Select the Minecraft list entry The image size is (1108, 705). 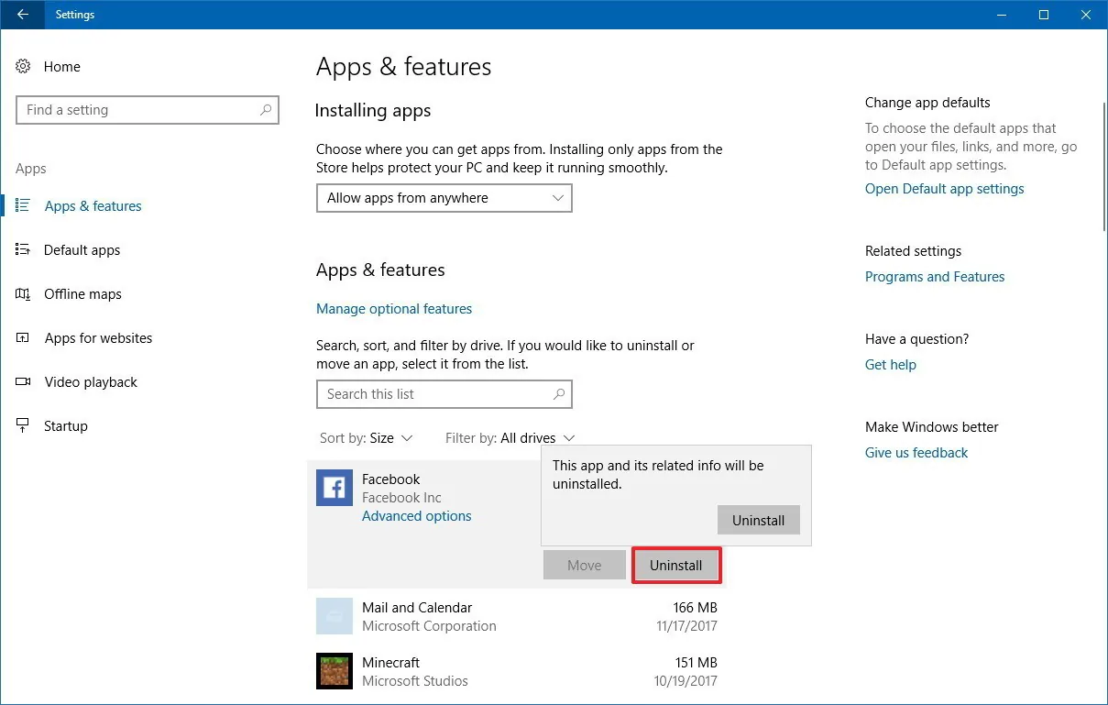point(517,671)
